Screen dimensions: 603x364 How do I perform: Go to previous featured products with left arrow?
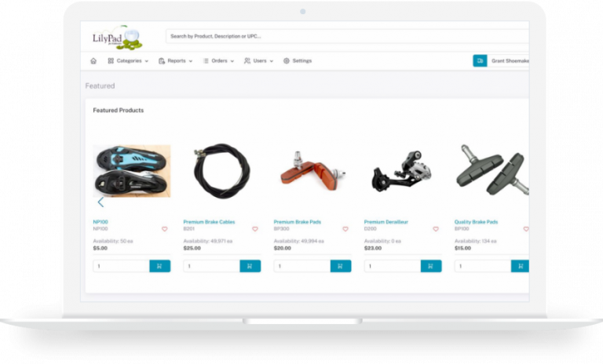[x=100, y=202]
